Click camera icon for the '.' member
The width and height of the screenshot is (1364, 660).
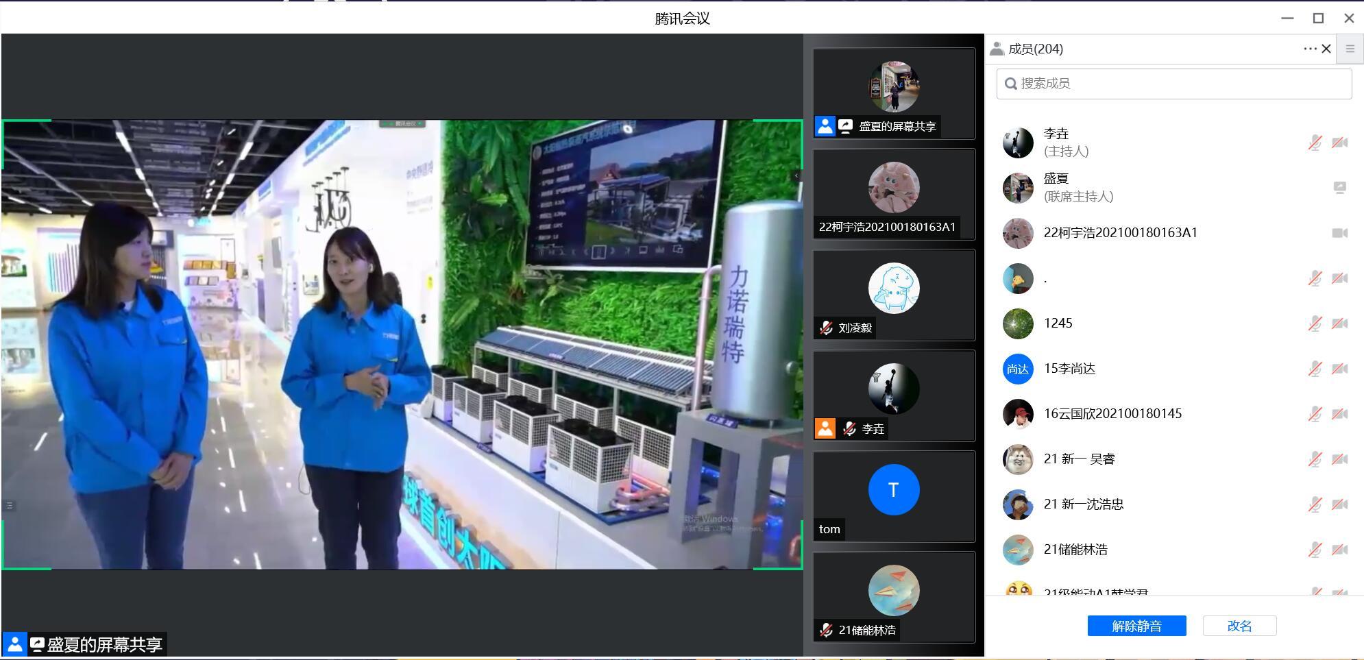point(1340,278)
